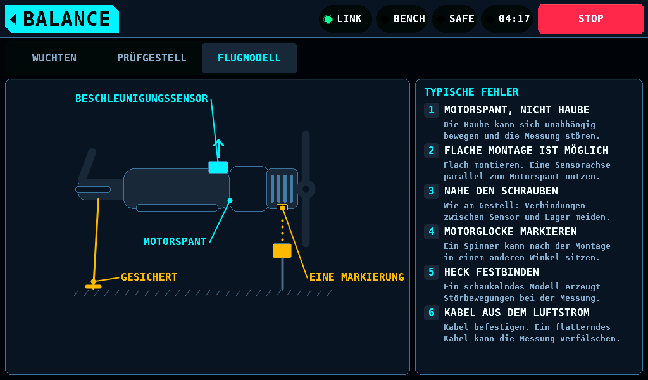This screenshot has width=648, height=380.
Task: Click the yellow marker square below the motor
Action: 282,251
